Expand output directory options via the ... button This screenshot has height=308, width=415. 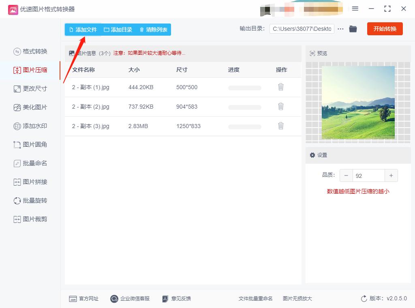point(340,29)
